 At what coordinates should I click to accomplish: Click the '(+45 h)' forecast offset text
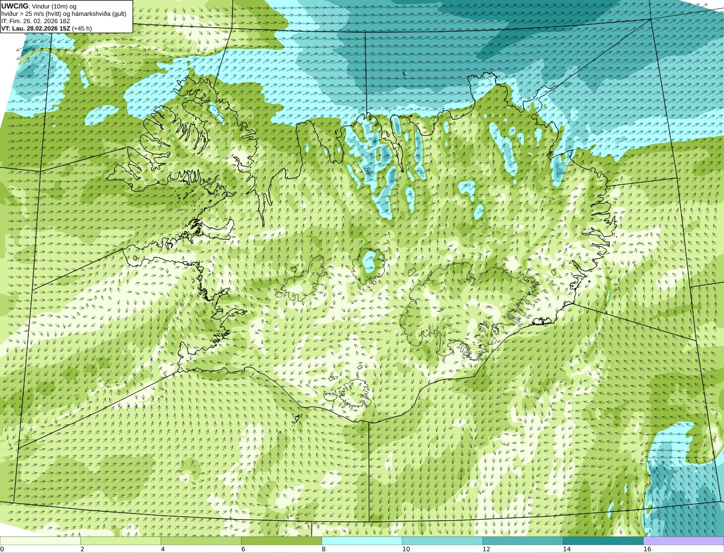click(x=82, y=28)
